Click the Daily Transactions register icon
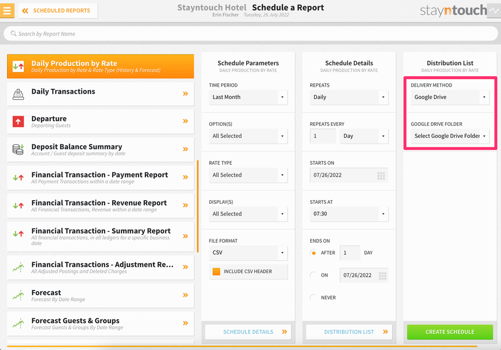The image size is (501, 350). pyautogui.click(x=18, y=94)
